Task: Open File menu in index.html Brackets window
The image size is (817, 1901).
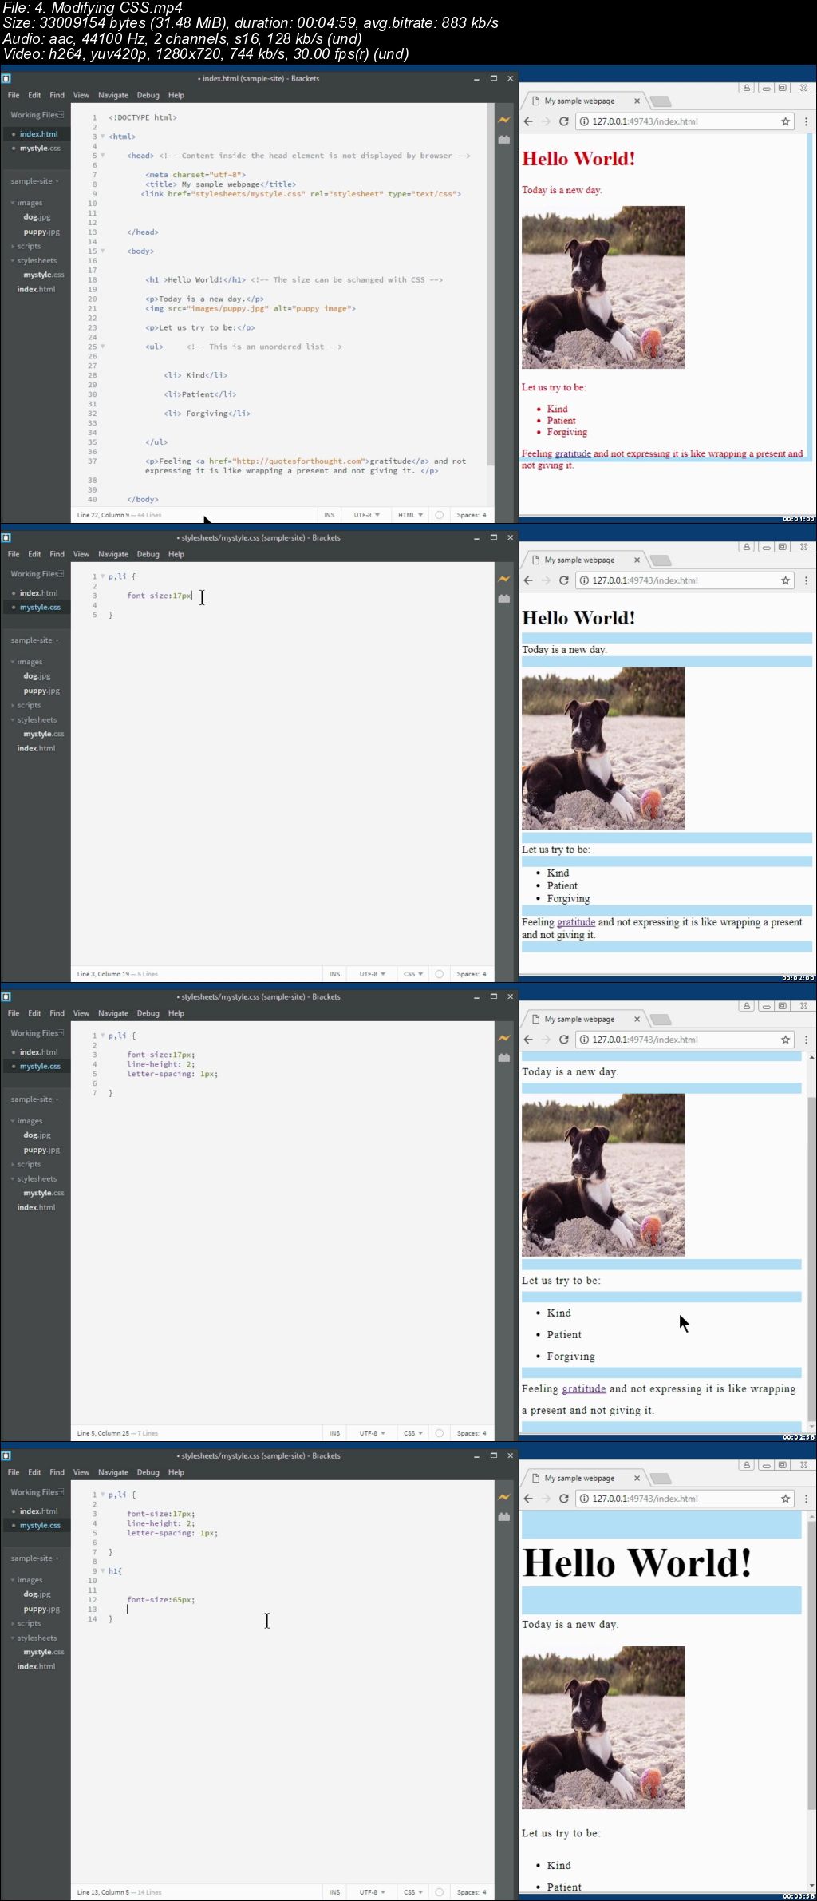Action: [14, 95]
